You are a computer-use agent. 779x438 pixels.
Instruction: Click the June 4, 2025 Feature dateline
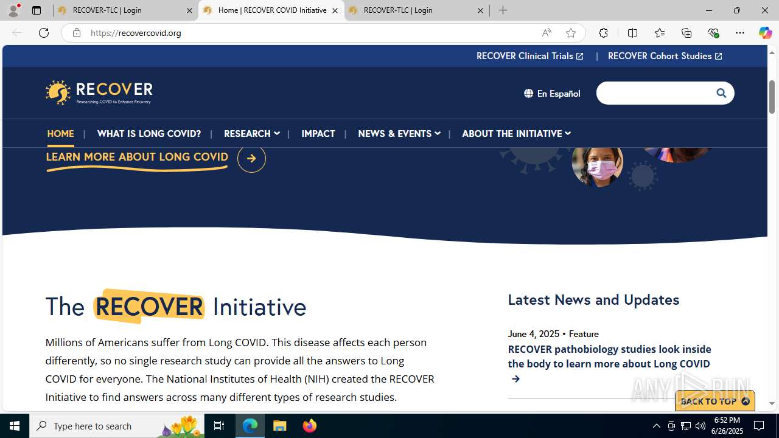click(553, 333)
